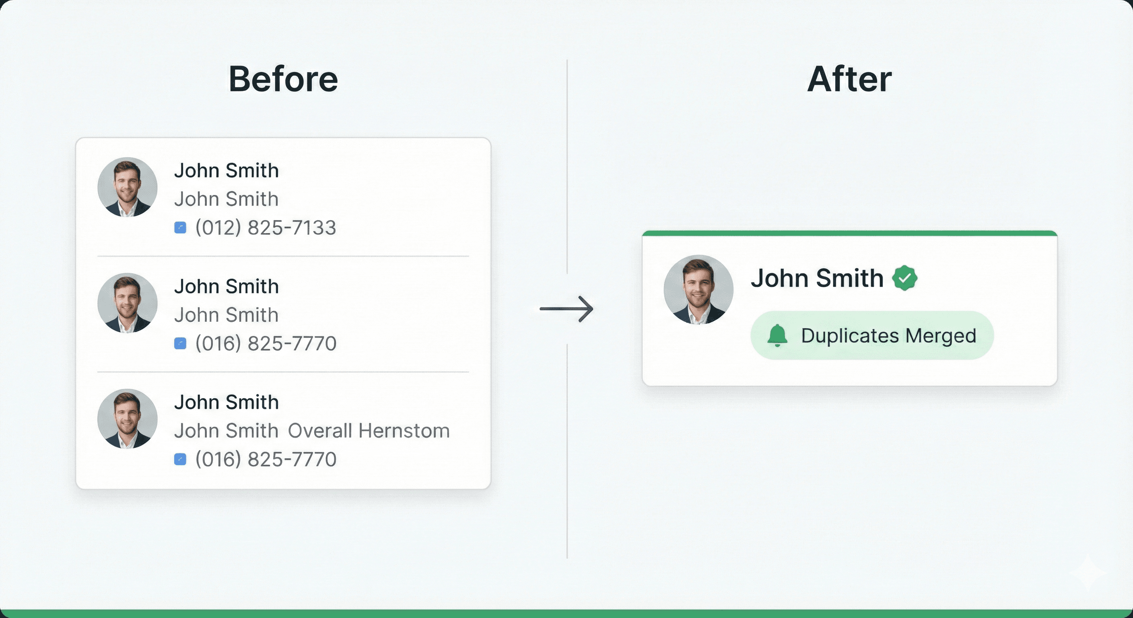Click the green verified badge next to John Smith

(x=905, y=278)
